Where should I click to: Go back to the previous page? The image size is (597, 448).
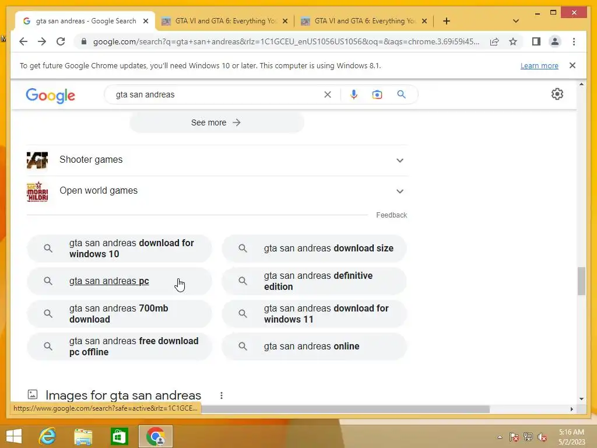coord(23,41)
